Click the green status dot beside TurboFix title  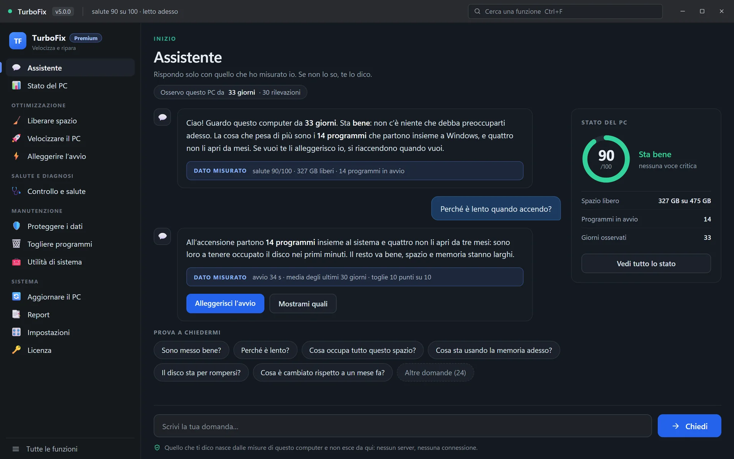pos(10,11)
